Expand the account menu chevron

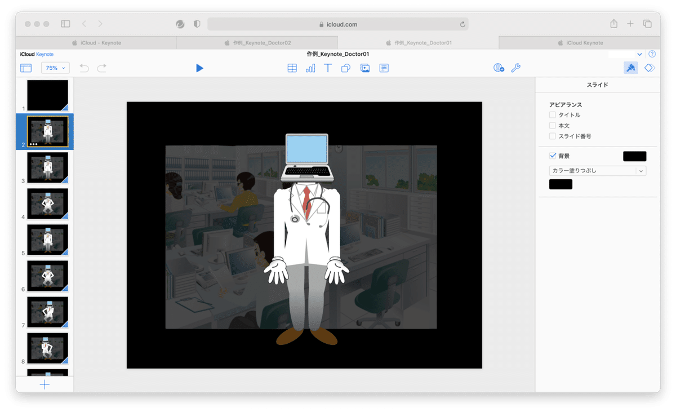(639, 54)
